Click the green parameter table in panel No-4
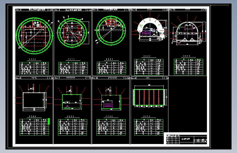The image size is (237, 153). point(149,67)
